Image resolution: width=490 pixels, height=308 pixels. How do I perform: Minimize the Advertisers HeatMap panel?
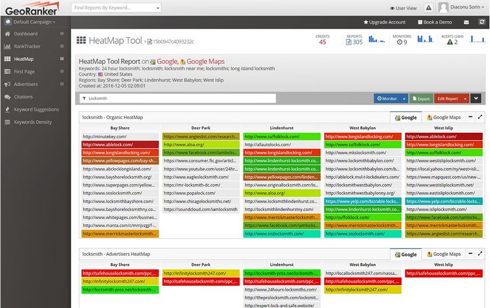471,254
